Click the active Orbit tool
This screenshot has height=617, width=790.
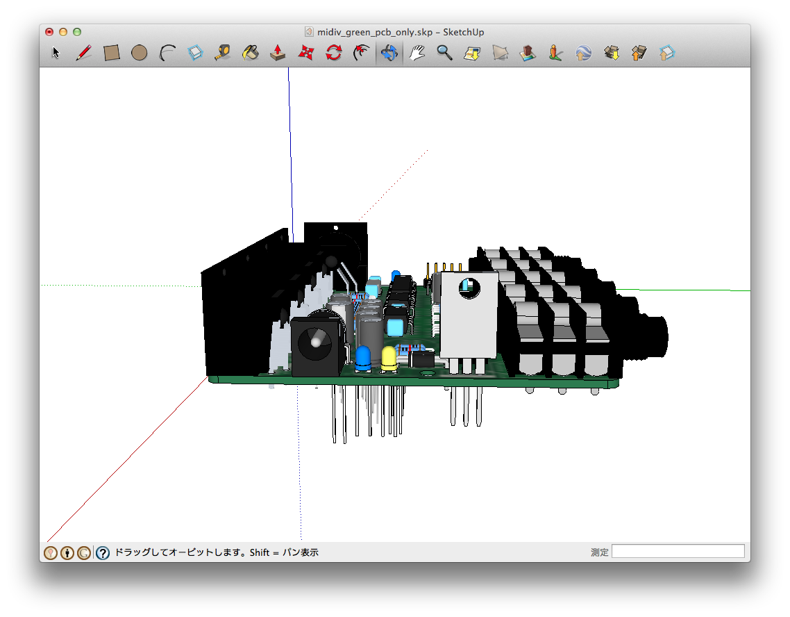[x=389, y=53]
